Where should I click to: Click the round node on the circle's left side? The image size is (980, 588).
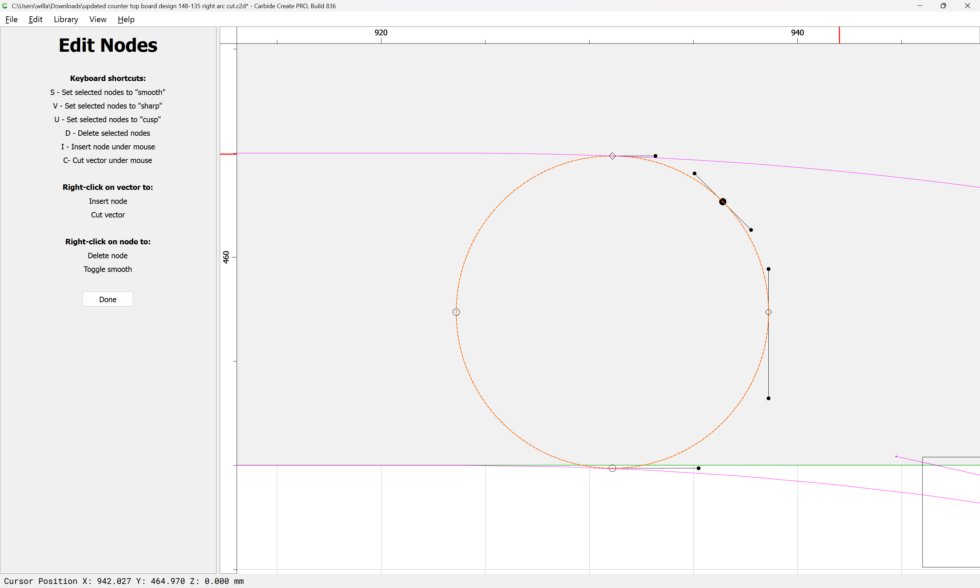tap(456, 312)
